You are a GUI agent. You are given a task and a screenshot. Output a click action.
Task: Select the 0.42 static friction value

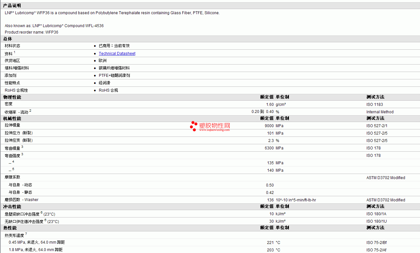point(270,193)
